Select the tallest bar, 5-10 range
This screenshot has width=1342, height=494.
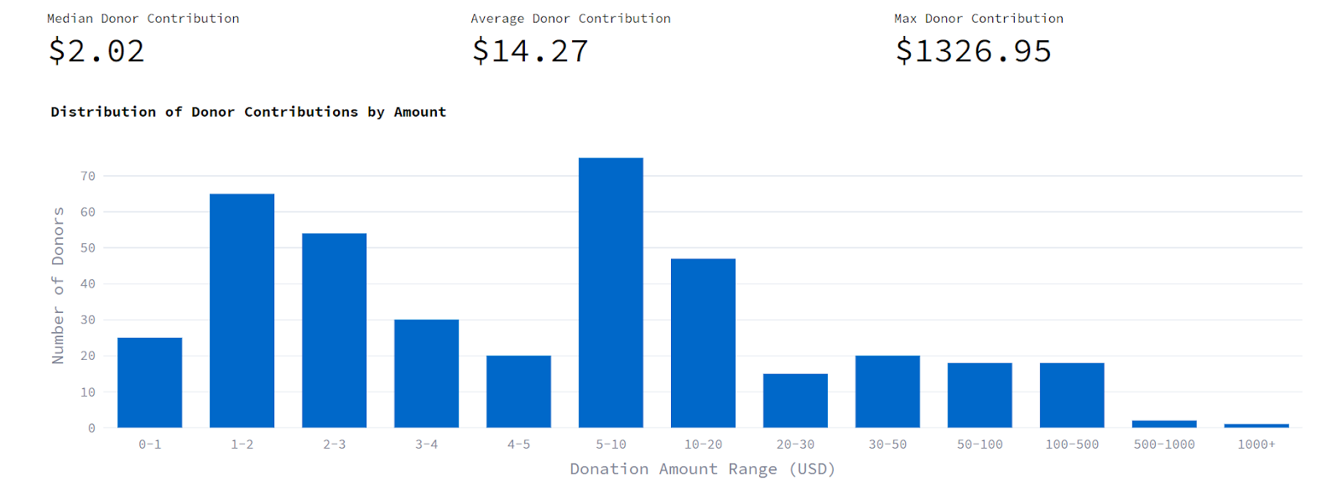[x=611, y=293]
